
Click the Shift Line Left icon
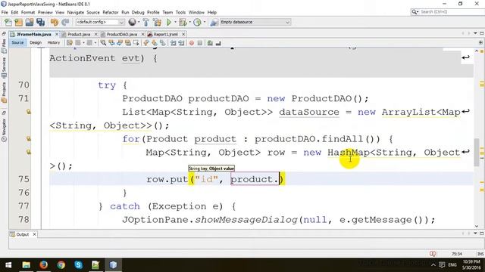coord(173,43)
